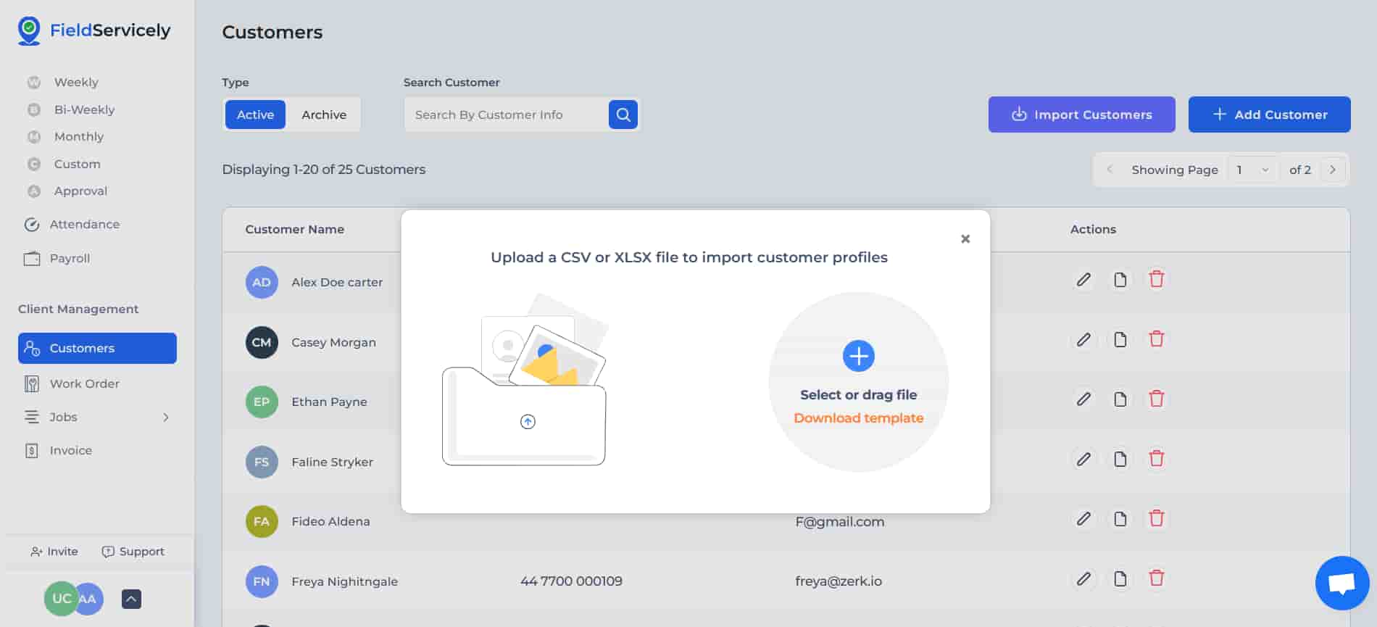1377x627 pixels.
Task: Expand the account menu up-arrow
Action: pos(131,599)
